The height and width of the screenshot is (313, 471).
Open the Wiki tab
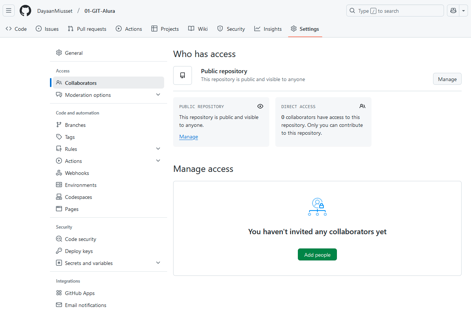(198, 29)
